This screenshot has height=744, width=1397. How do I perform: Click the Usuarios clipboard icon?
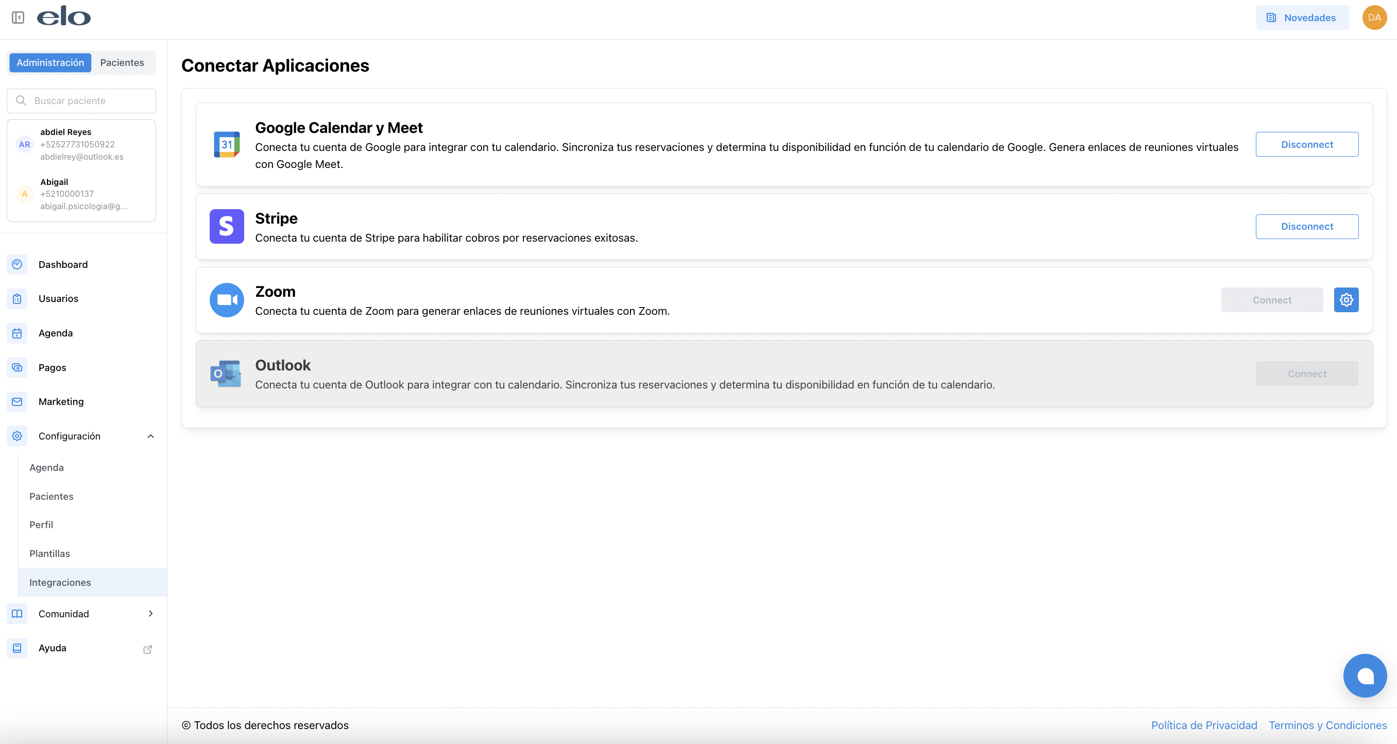tap(18, 299)
